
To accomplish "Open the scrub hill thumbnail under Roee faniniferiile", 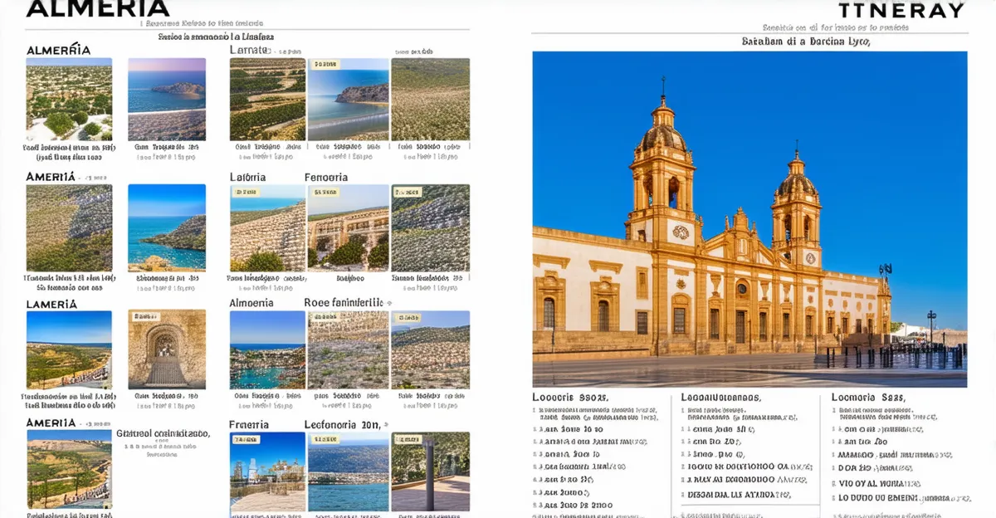I will tap(348, 349).
